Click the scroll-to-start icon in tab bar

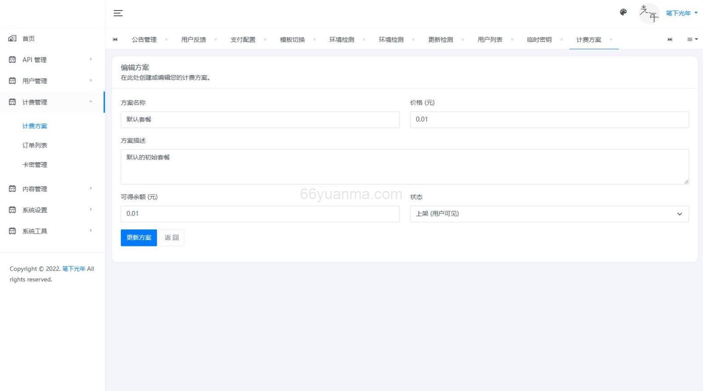[115, 39]
